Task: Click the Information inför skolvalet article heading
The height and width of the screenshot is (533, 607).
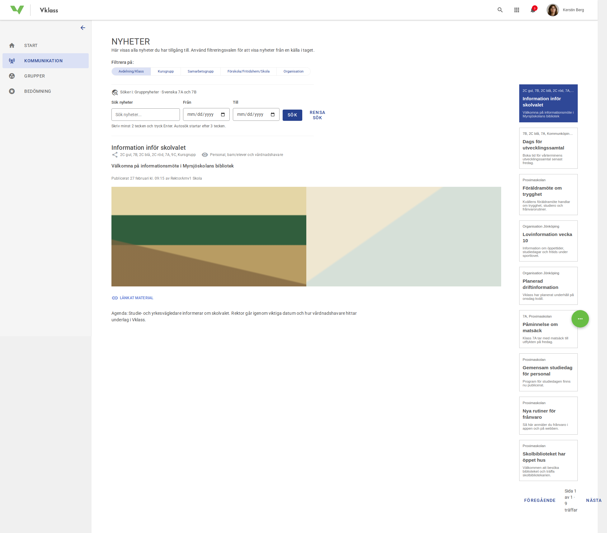Action: (148, 148)
